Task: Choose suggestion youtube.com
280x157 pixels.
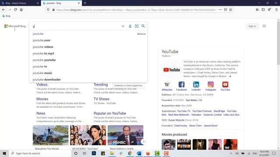Action: pos(88,40)
